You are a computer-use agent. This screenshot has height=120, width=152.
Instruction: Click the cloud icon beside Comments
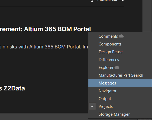(x=121, y=36)
